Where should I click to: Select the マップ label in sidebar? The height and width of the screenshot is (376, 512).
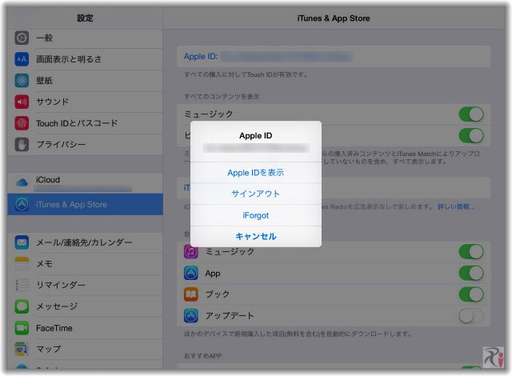(x=48, y=350)
